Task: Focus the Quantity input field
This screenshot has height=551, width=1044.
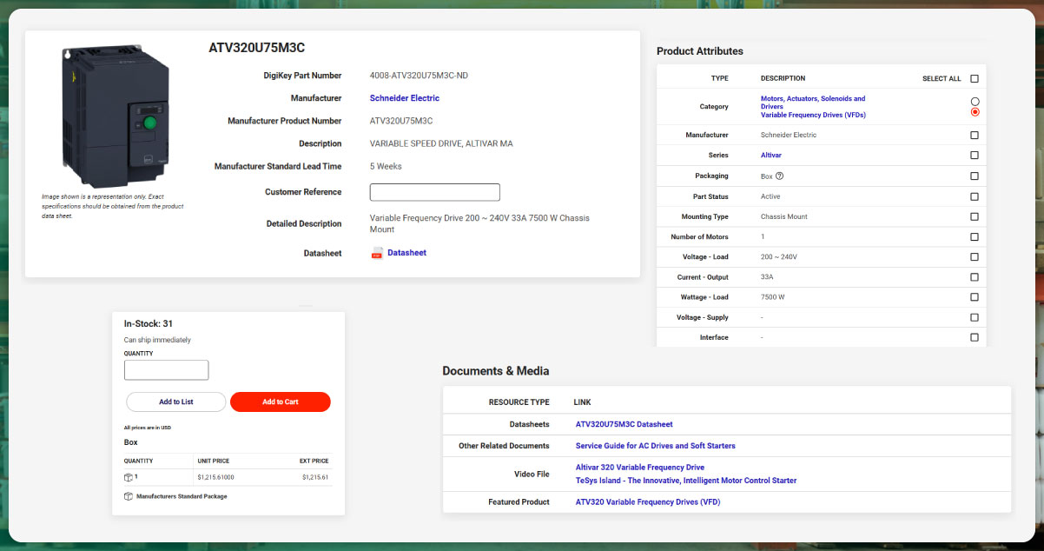Action: (x=167, y=370)
